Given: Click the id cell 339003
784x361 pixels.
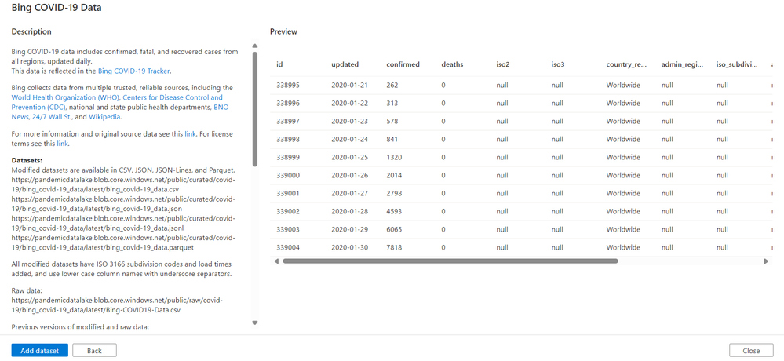Looking at the screenshot, I should coord(288,229).
